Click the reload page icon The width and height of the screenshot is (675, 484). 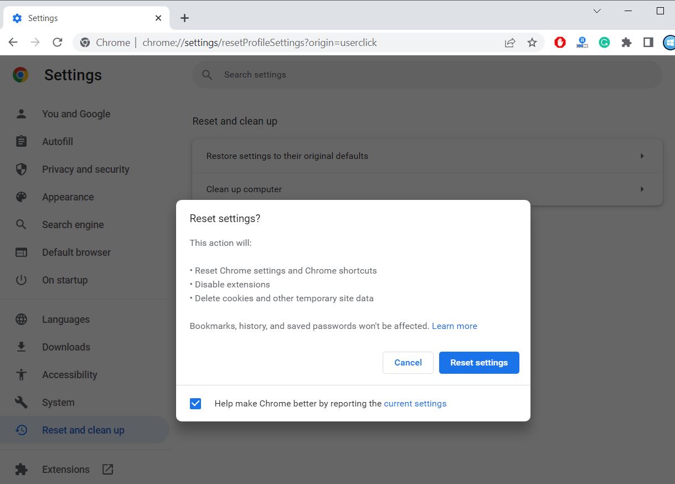pos(57,43)
